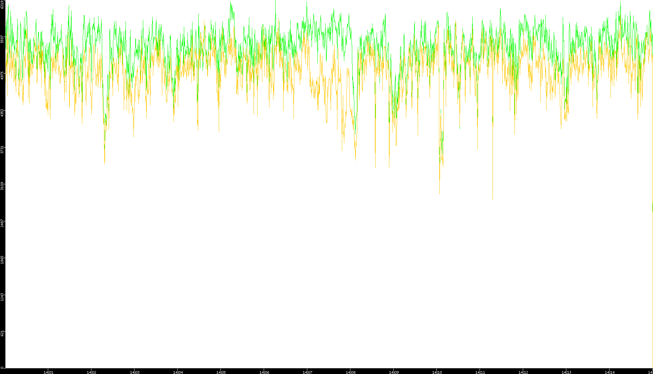Click the 14:11 x-axis label
The width and height of the screenshot is (653, 374).
(480, 372)
